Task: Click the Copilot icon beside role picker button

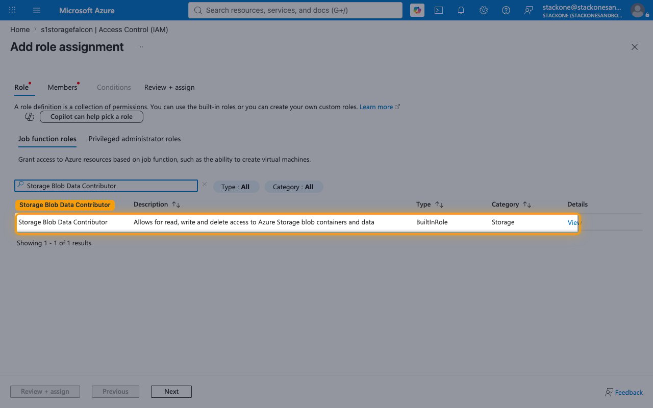Action: (30, 117)
